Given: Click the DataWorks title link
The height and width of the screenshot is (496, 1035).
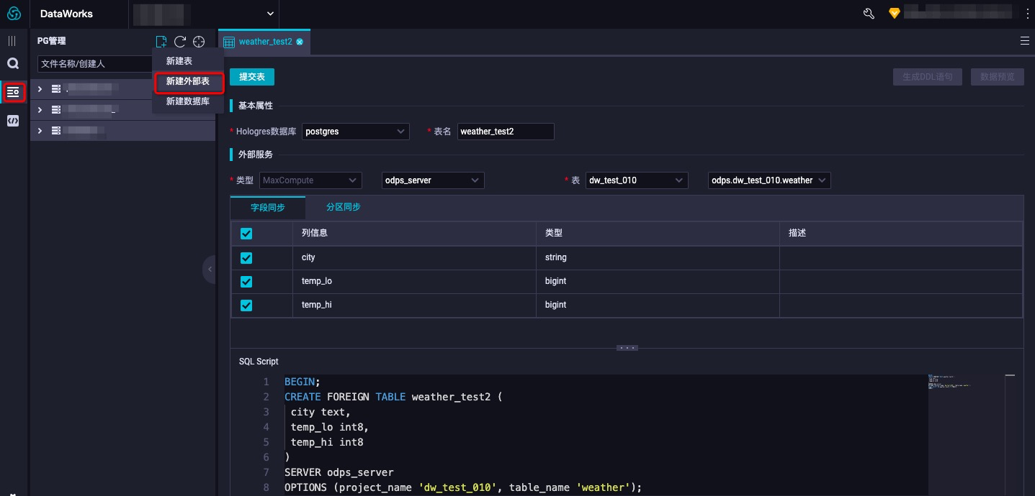Looking at the screenshot, I should [66, 14].
